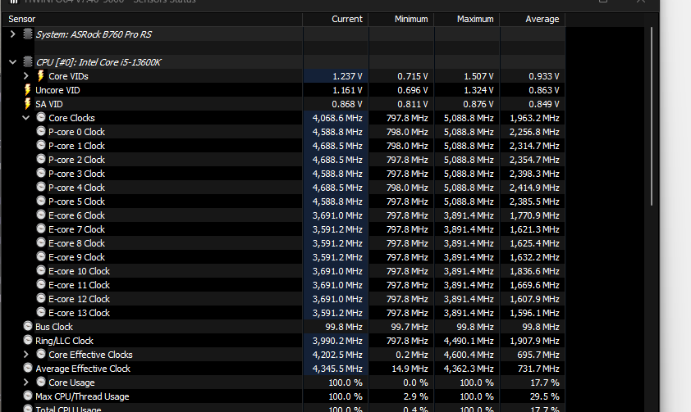Click the E-core 10 average value 1,836.6 MHz
691x412 pixels.
click(534, 271)
